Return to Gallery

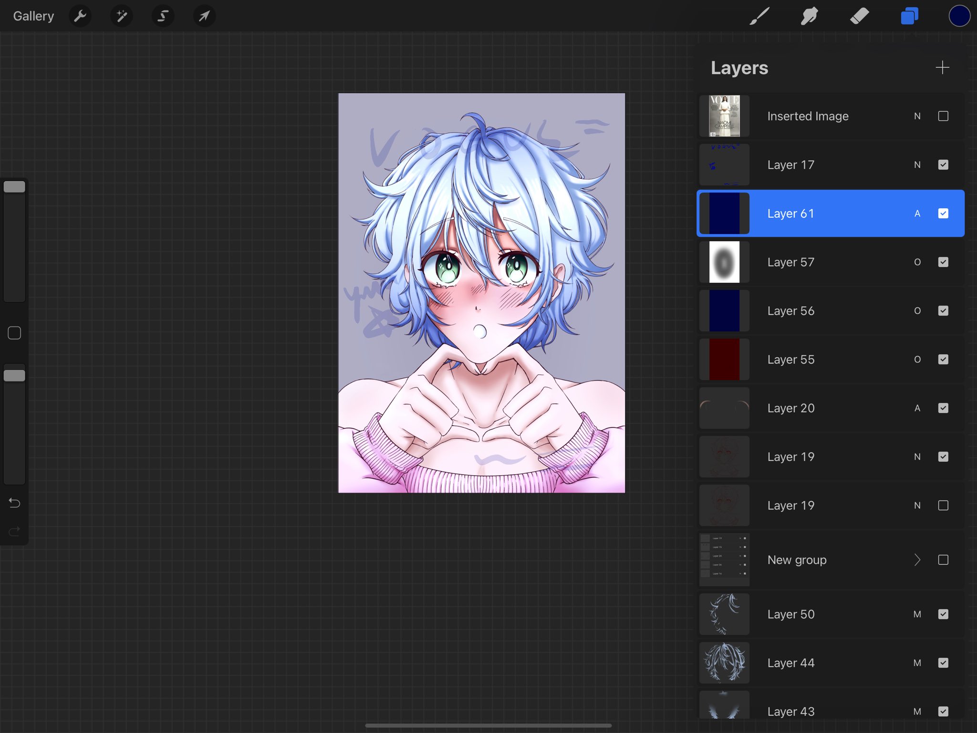(33, 16)
